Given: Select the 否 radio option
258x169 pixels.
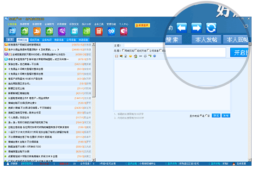Looking at the screenshot, I should 206,116.
